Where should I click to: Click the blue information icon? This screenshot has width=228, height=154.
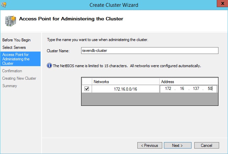49,65
